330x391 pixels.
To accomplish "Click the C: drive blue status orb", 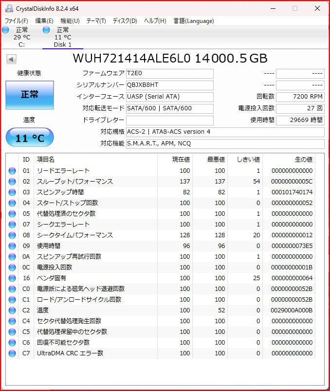I will (5, 30).
